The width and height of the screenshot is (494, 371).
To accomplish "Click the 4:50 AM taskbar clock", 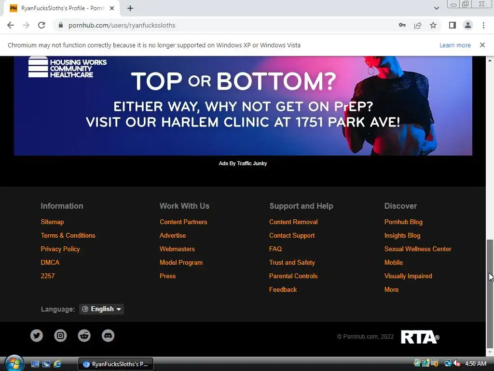I will pos(475,364).
